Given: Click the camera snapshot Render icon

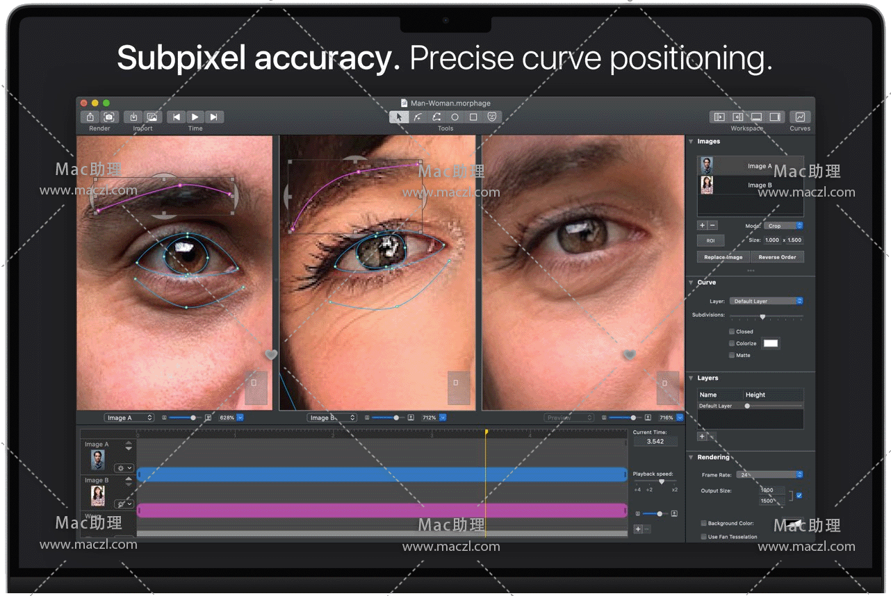Looking at the screenshot, I should pos(109,117).
